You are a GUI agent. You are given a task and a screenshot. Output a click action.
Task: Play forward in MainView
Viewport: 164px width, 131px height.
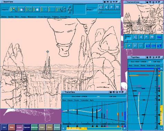(112, 7)
